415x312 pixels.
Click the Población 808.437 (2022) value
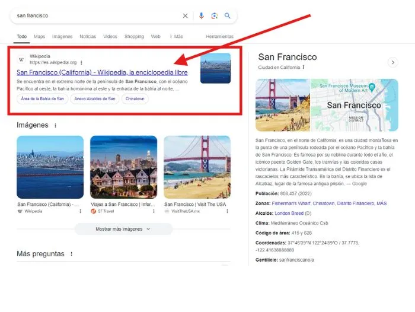296,193
